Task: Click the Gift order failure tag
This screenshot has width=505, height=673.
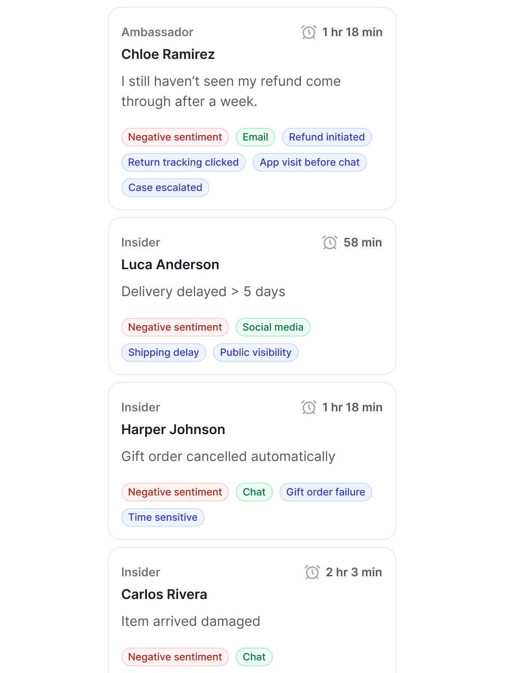Action: tap(325, 492)
